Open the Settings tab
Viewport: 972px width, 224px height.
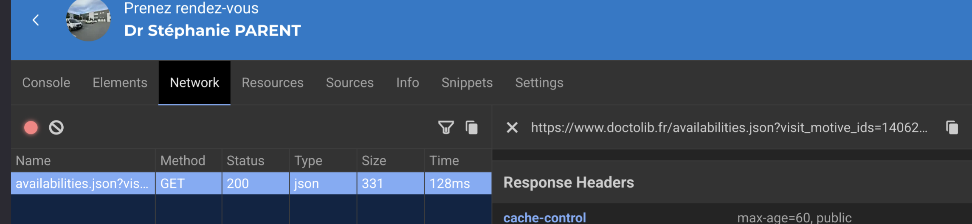coord(539,83)
